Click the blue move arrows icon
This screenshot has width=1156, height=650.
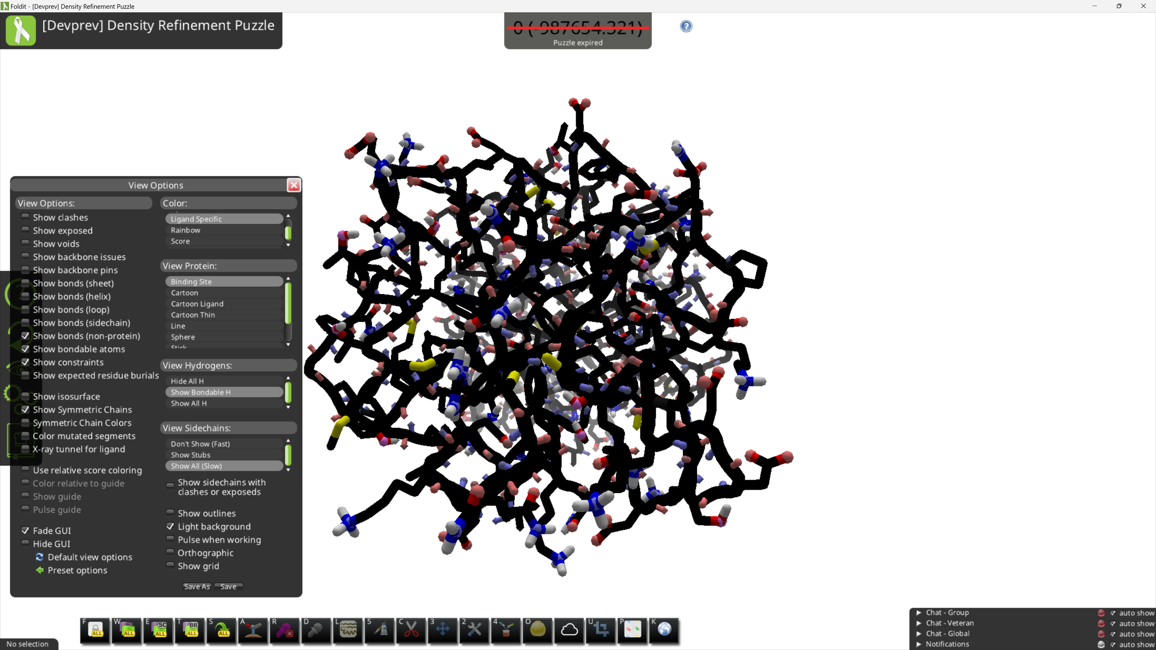coord(443,630)
